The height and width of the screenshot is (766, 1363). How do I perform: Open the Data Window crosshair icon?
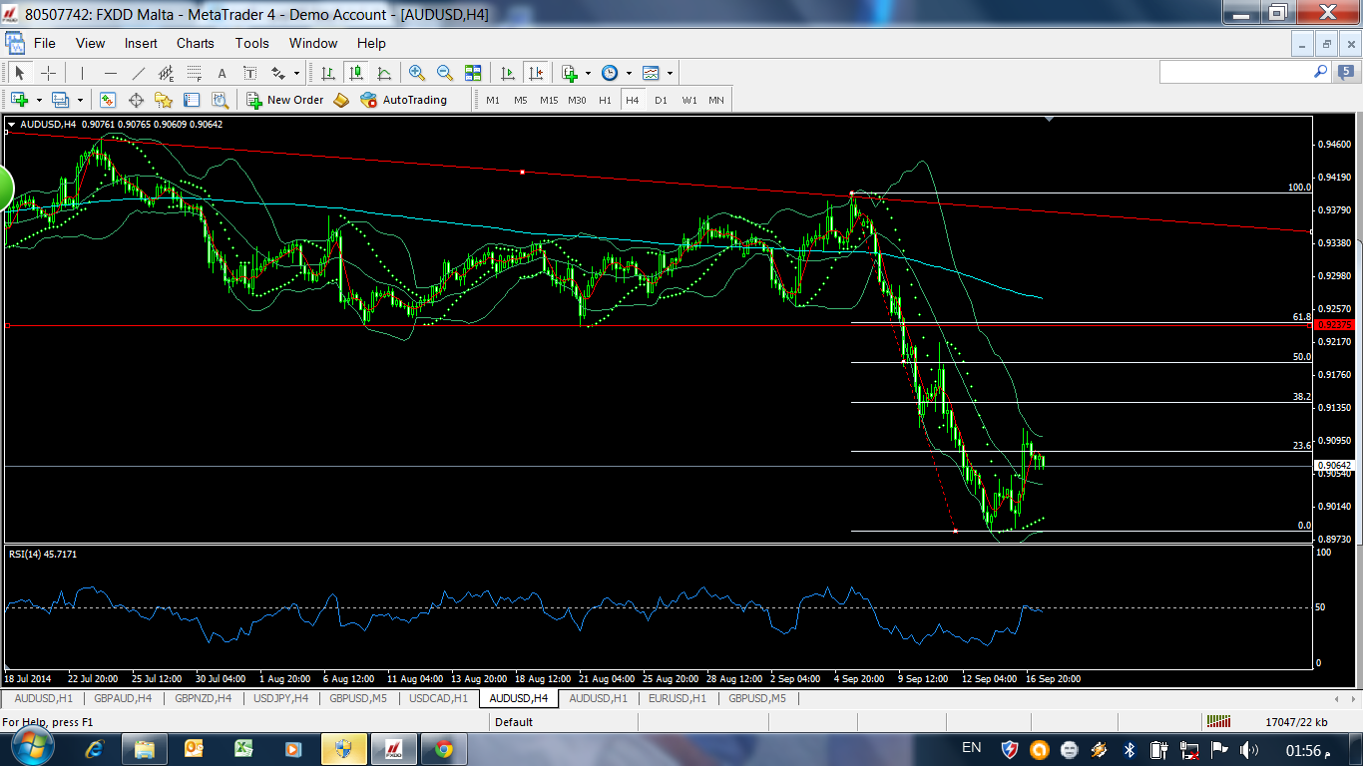(x=136, y=100)
